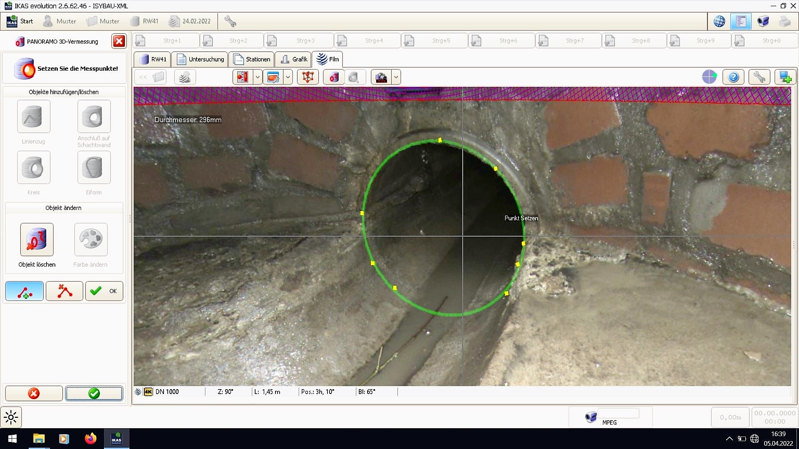Expand the red view mode dropdown arrow
This screenshot has height=449, width=799.
click(258, 77)
